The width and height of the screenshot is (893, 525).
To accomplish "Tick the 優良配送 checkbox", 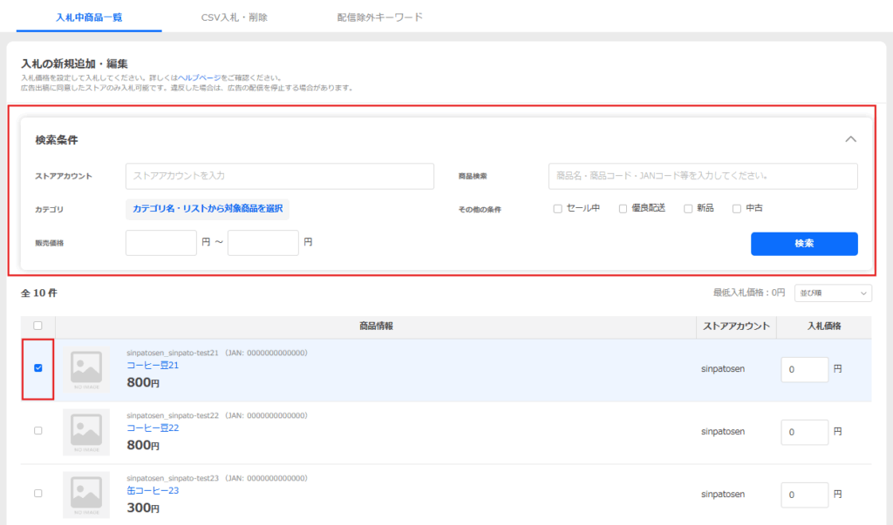I will click(x=623, y=209).
